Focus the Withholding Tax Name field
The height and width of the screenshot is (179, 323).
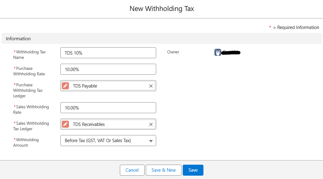[108, 53]
